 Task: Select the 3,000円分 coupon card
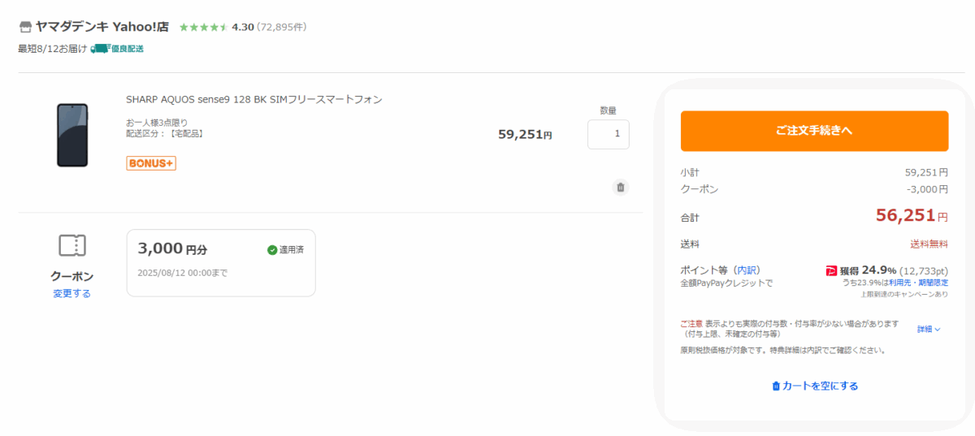pos(221,263)
